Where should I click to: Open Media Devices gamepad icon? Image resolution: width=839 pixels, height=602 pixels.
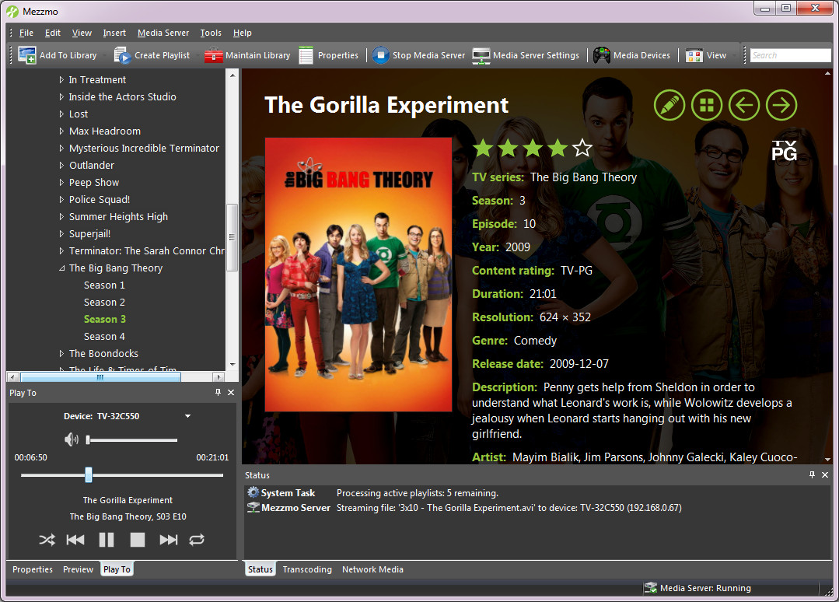coord(601,55)
